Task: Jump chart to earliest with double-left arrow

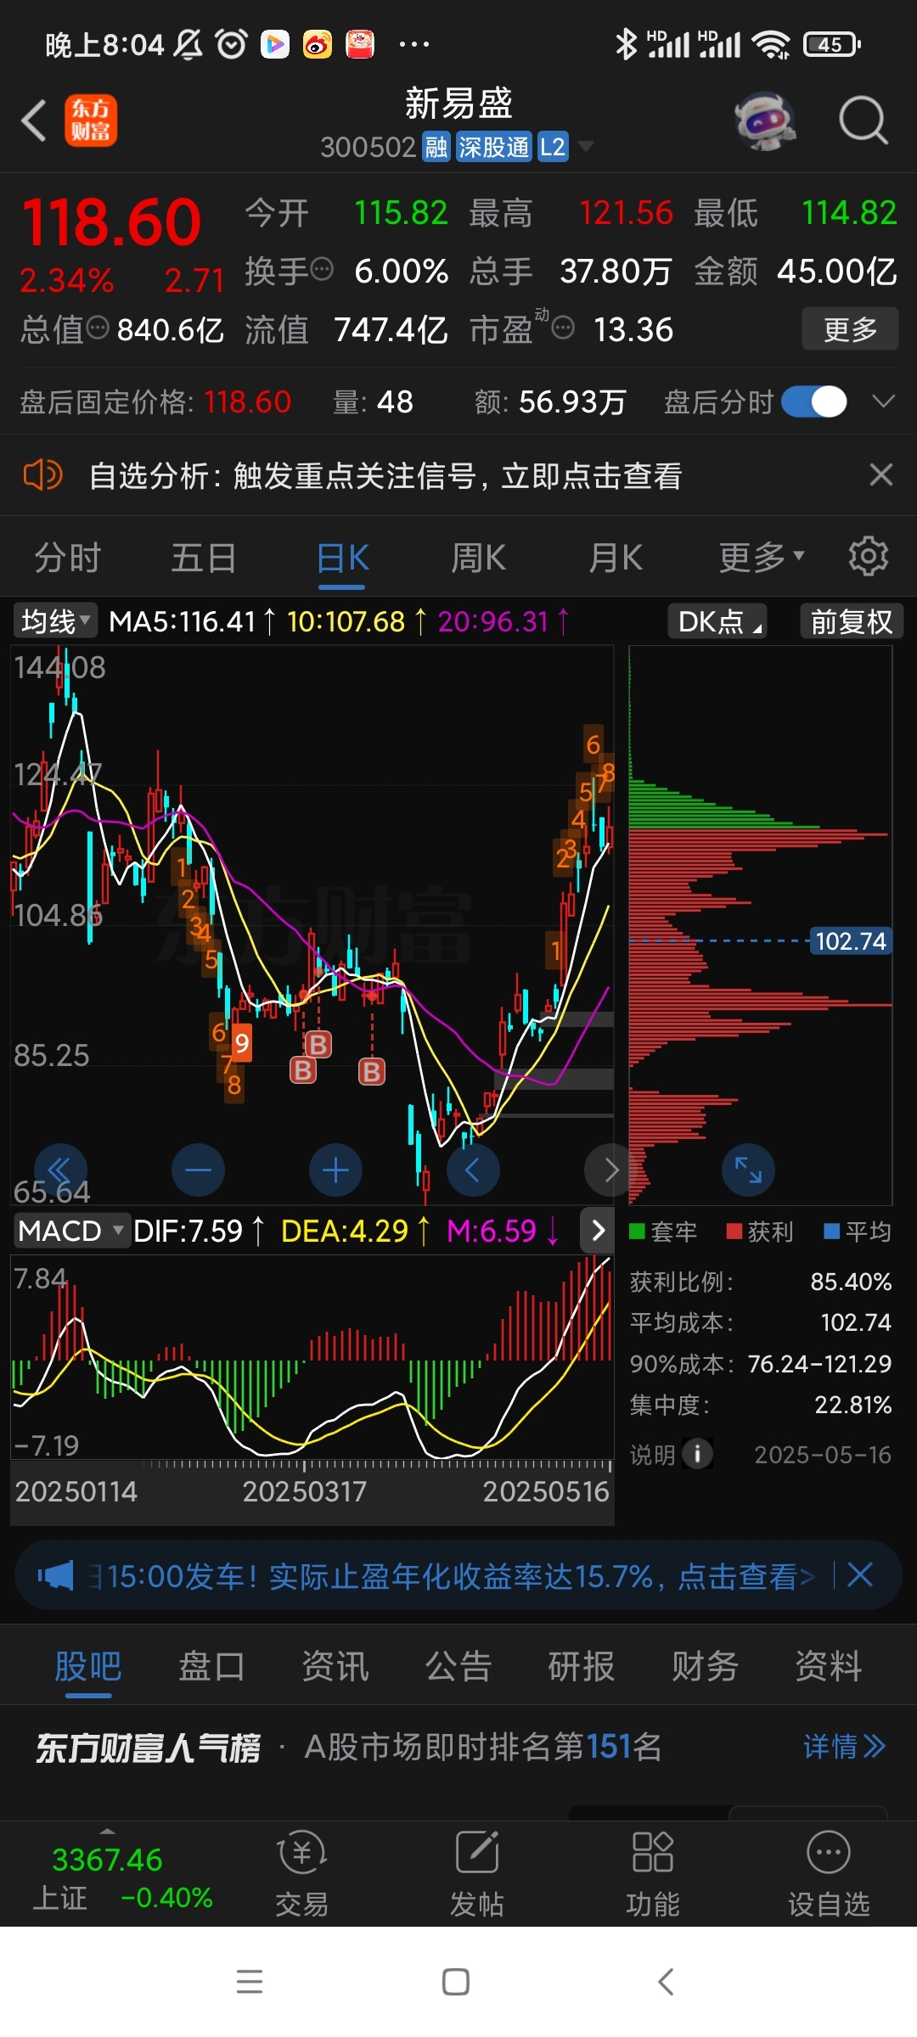Action: click(x=60, y=1170)
